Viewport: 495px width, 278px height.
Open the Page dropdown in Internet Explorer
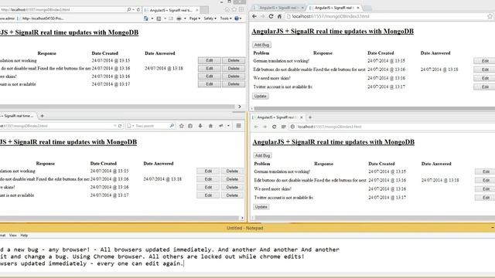pos(195,19)
